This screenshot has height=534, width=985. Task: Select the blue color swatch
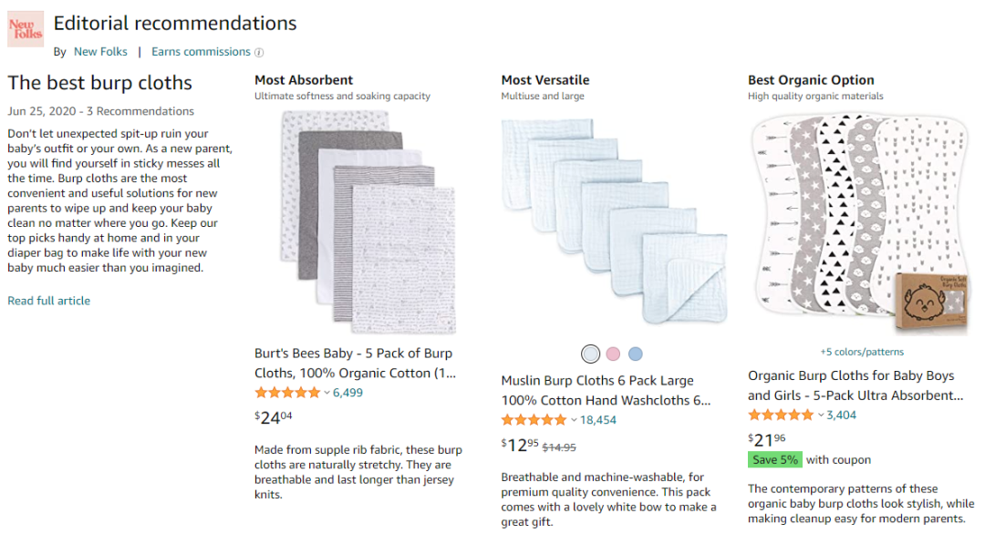coord(635,354)
